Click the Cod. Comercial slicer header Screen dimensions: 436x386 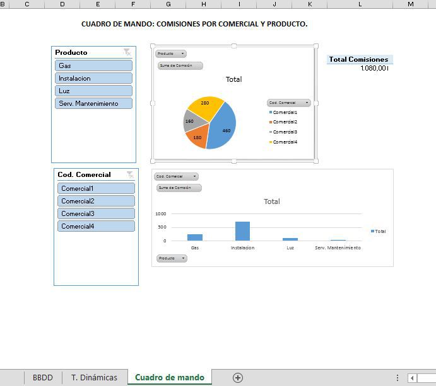pos(85,174)
